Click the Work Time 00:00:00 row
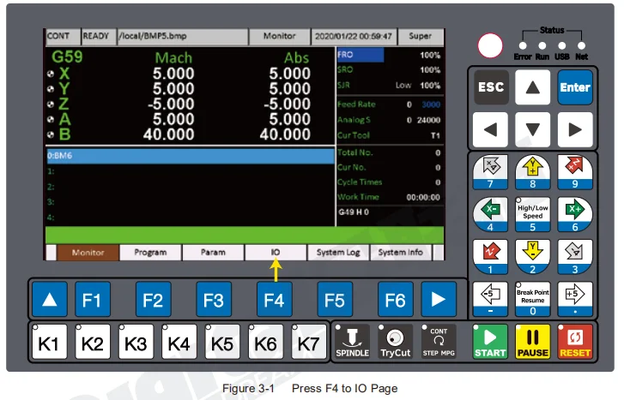624x400 pixels. tap(390, 197)
